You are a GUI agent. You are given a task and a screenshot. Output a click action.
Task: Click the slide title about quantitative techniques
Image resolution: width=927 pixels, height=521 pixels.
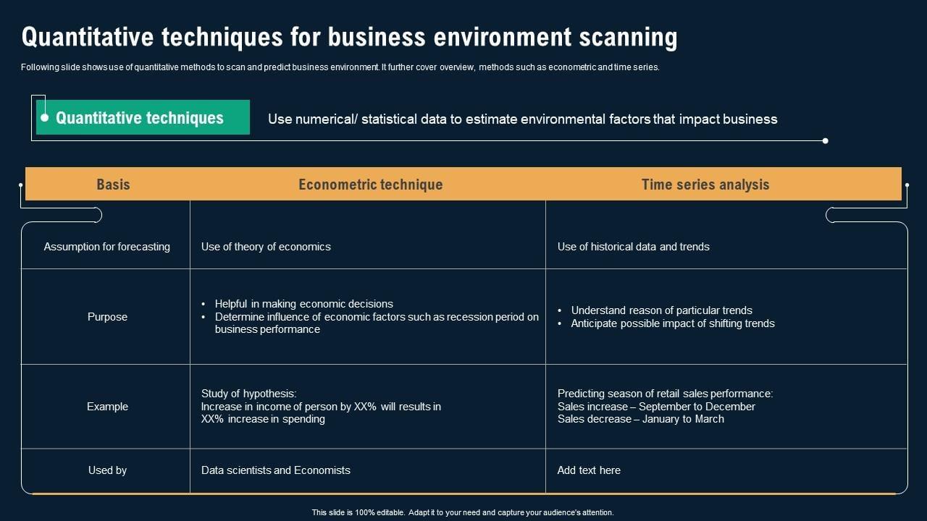point(349,37)
